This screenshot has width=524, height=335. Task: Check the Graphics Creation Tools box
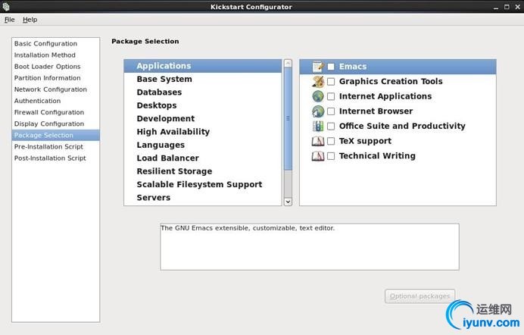click(x=331, y=81)
